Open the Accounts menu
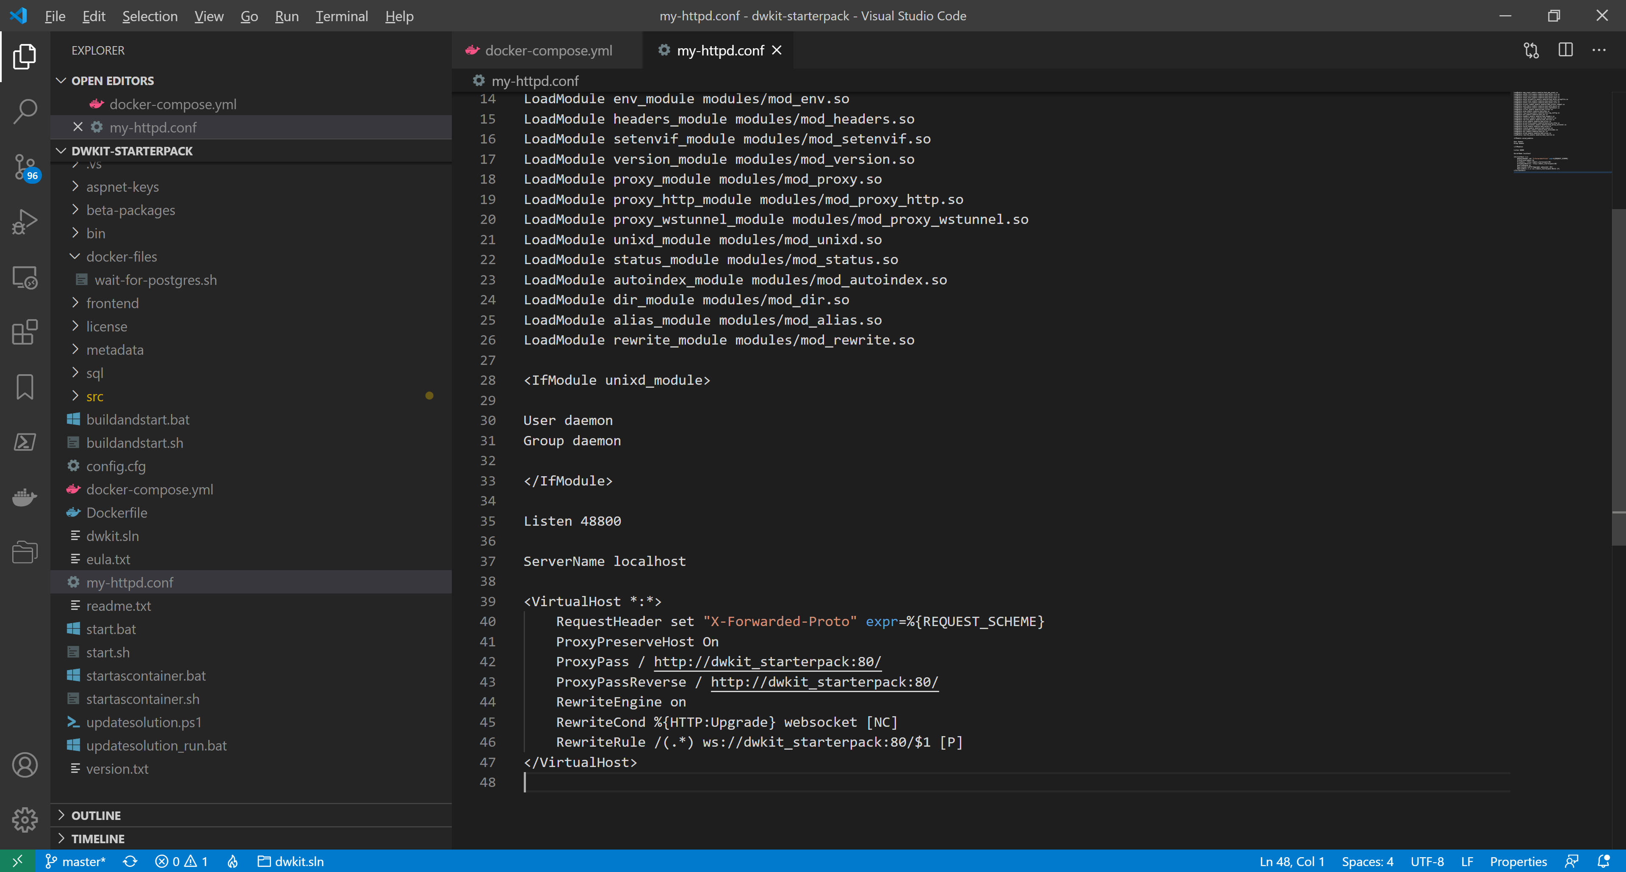This screenshot has height=872, width=1626. 25,765
